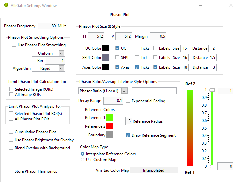The image size is (239, 182).
Task: Enable Labels in the UC row
Action: pyautogui.click(x=155, y=48)
